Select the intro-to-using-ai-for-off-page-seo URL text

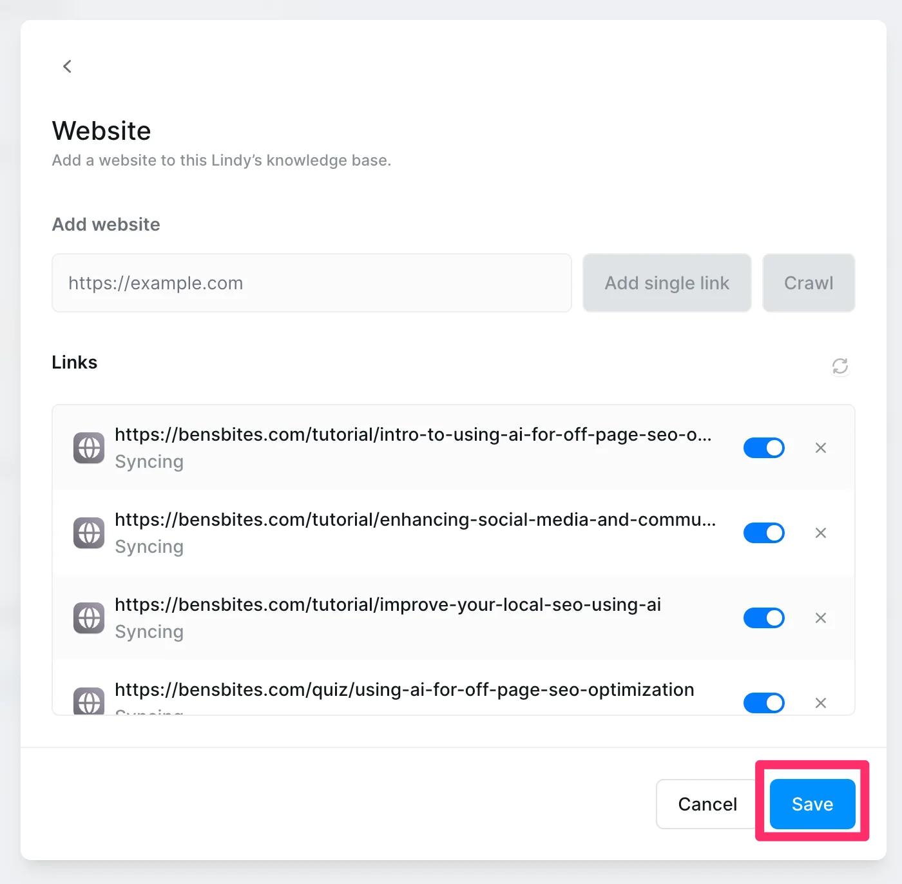[413, 435]
